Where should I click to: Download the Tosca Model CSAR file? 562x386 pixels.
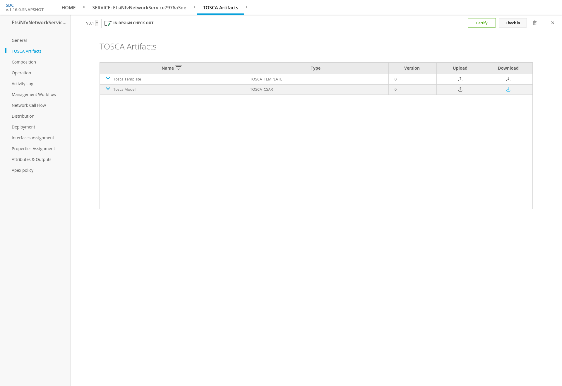508,90
